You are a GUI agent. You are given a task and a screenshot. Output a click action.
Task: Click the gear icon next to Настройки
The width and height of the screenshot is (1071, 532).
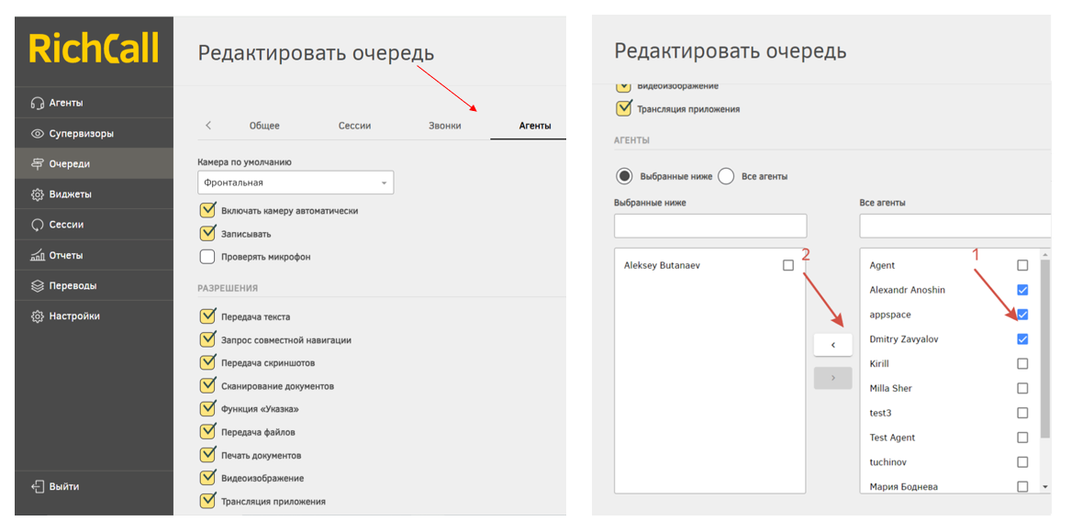point(38,316)
